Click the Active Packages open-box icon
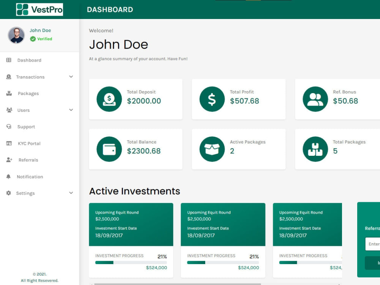Viewport: 380px width, 285px height. point(212,149)
